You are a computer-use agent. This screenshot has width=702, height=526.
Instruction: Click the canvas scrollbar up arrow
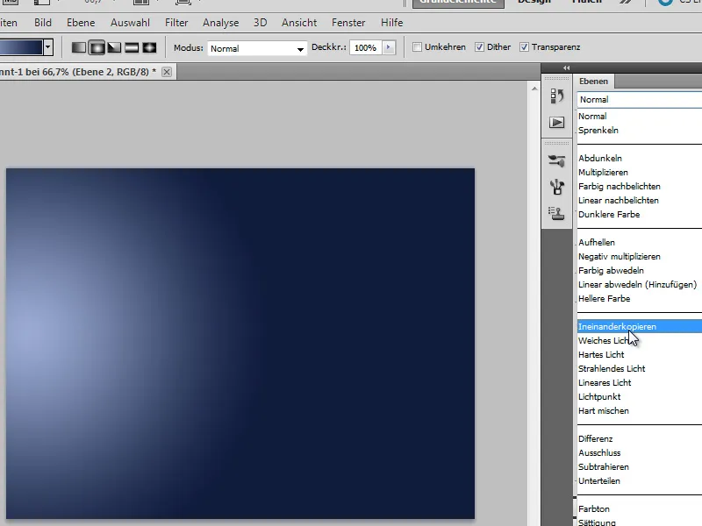[x=534, y=89]
